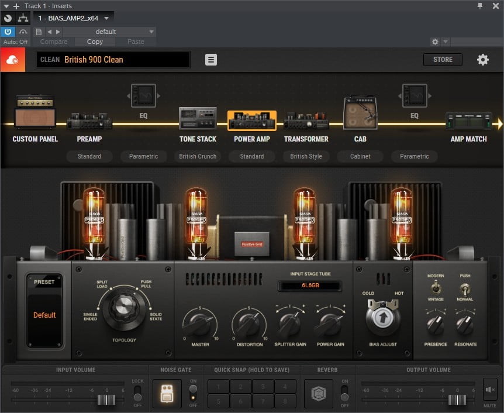Expand the arrow next to host gear

[446, 42]
